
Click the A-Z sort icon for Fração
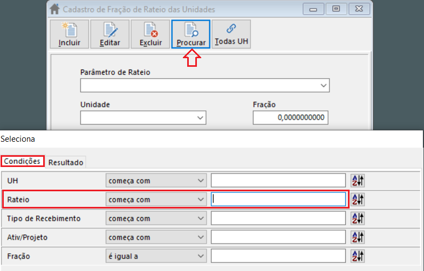tap(358, 256)
